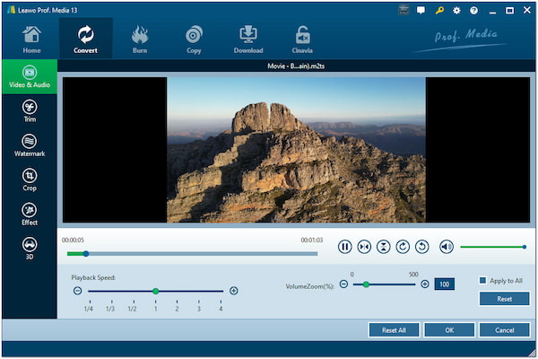
Task: Select the Watermark tool in sidebar
Action: [29, 145]
